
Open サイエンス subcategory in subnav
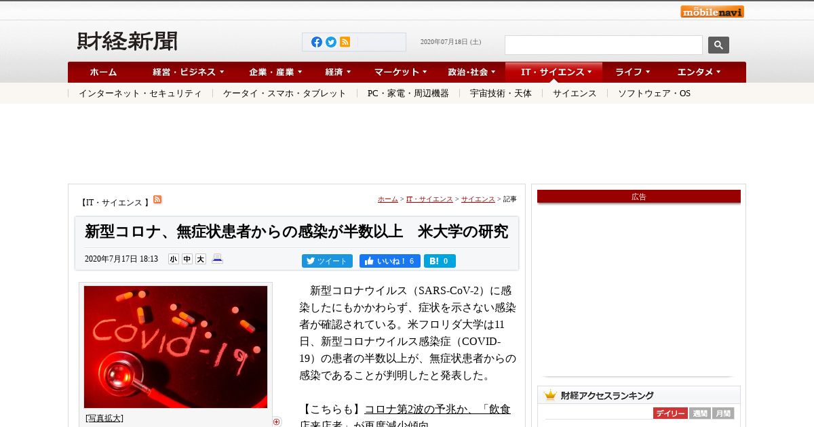[x=575, y=94]
